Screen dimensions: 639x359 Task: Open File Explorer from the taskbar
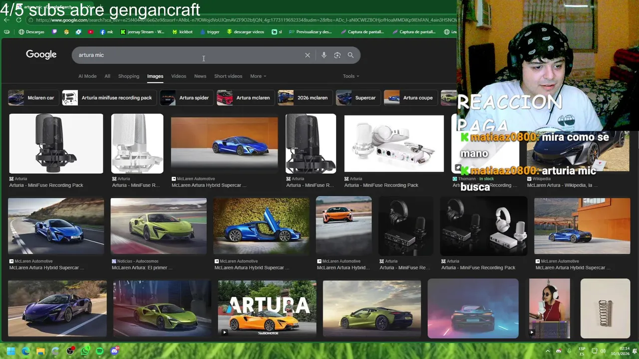point(40,351)
